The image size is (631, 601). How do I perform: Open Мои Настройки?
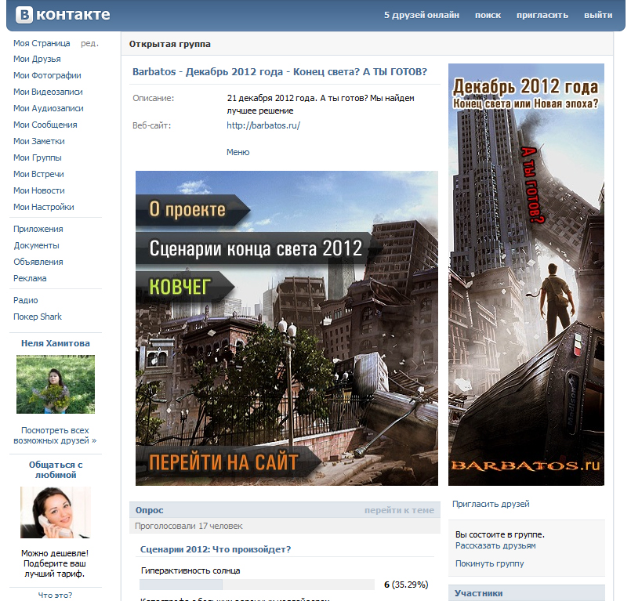coord(43,207)
